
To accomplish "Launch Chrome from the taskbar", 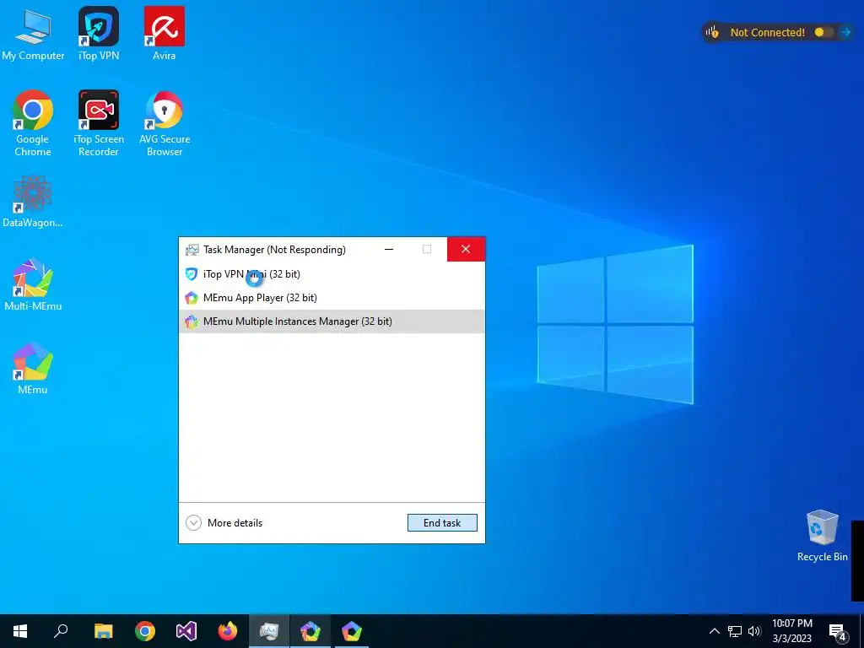I will (145, 631).
